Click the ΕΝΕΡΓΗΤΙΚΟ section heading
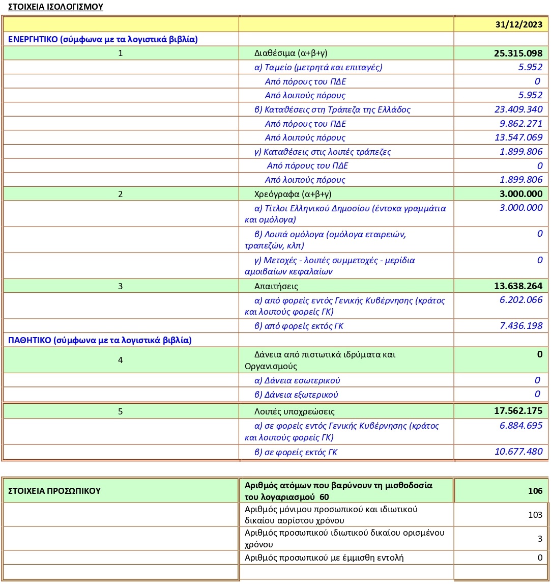Screen dimensions: 551x584 [x=103, y=39]
